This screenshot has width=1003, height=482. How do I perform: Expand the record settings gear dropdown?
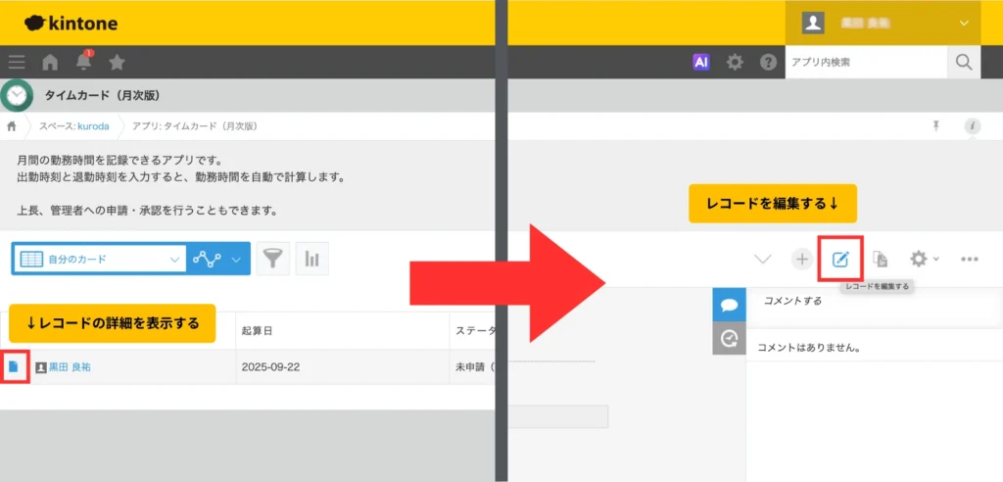[x=924, y=260]
